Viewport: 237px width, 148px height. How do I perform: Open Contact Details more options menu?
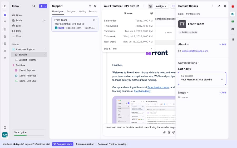[x=212, y=6]
